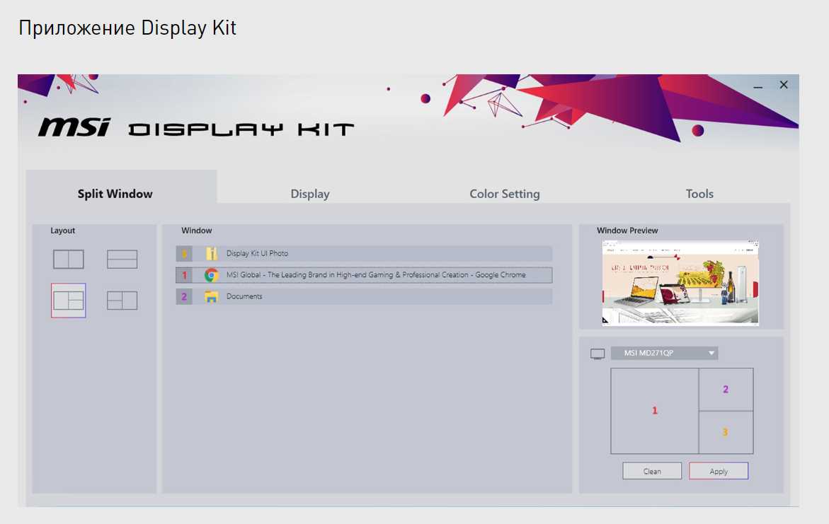
Task: Go to the Tools tab
Action: point(699,194)
